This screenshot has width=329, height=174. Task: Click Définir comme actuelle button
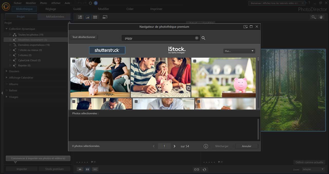click(309, 162)
